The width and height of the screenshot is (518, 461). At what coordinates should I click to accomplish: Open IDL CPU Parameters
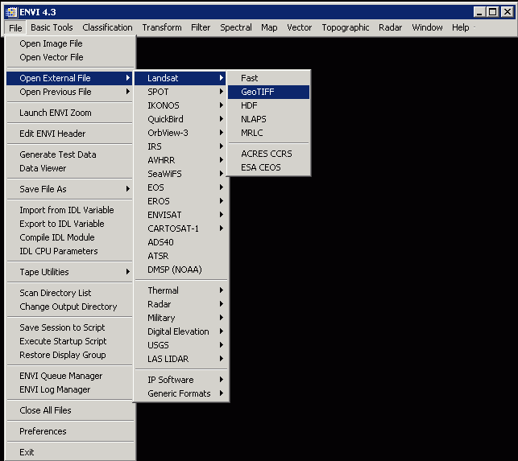click(70, 251)
